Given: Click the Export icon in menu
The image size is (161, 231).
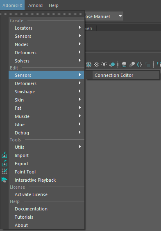Looking at the screenshot, I should click(5, 163).
